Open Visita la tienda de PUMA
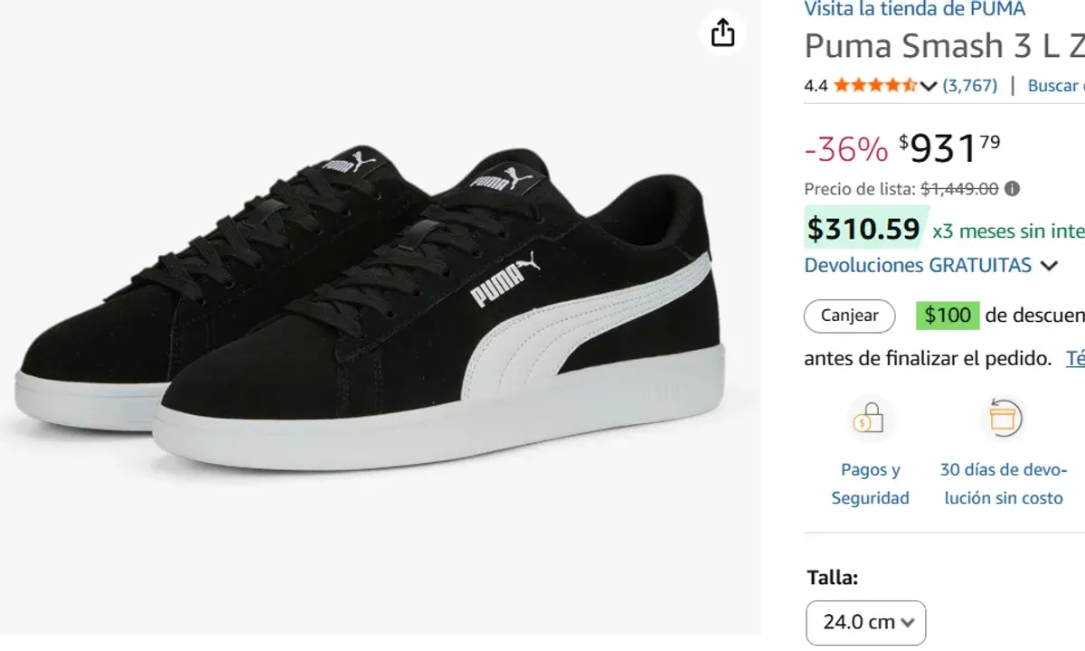The image size is (1085, 651). point(914,10)
